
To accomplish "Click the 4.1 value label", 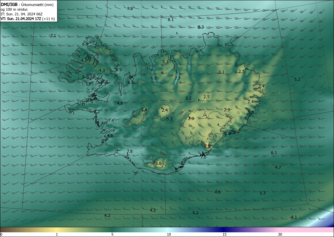I will pyautogui.click(x=294, y=217).
